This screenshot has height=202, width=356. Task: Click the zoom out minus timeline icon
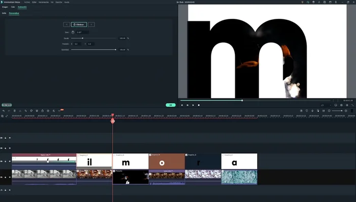329,111
